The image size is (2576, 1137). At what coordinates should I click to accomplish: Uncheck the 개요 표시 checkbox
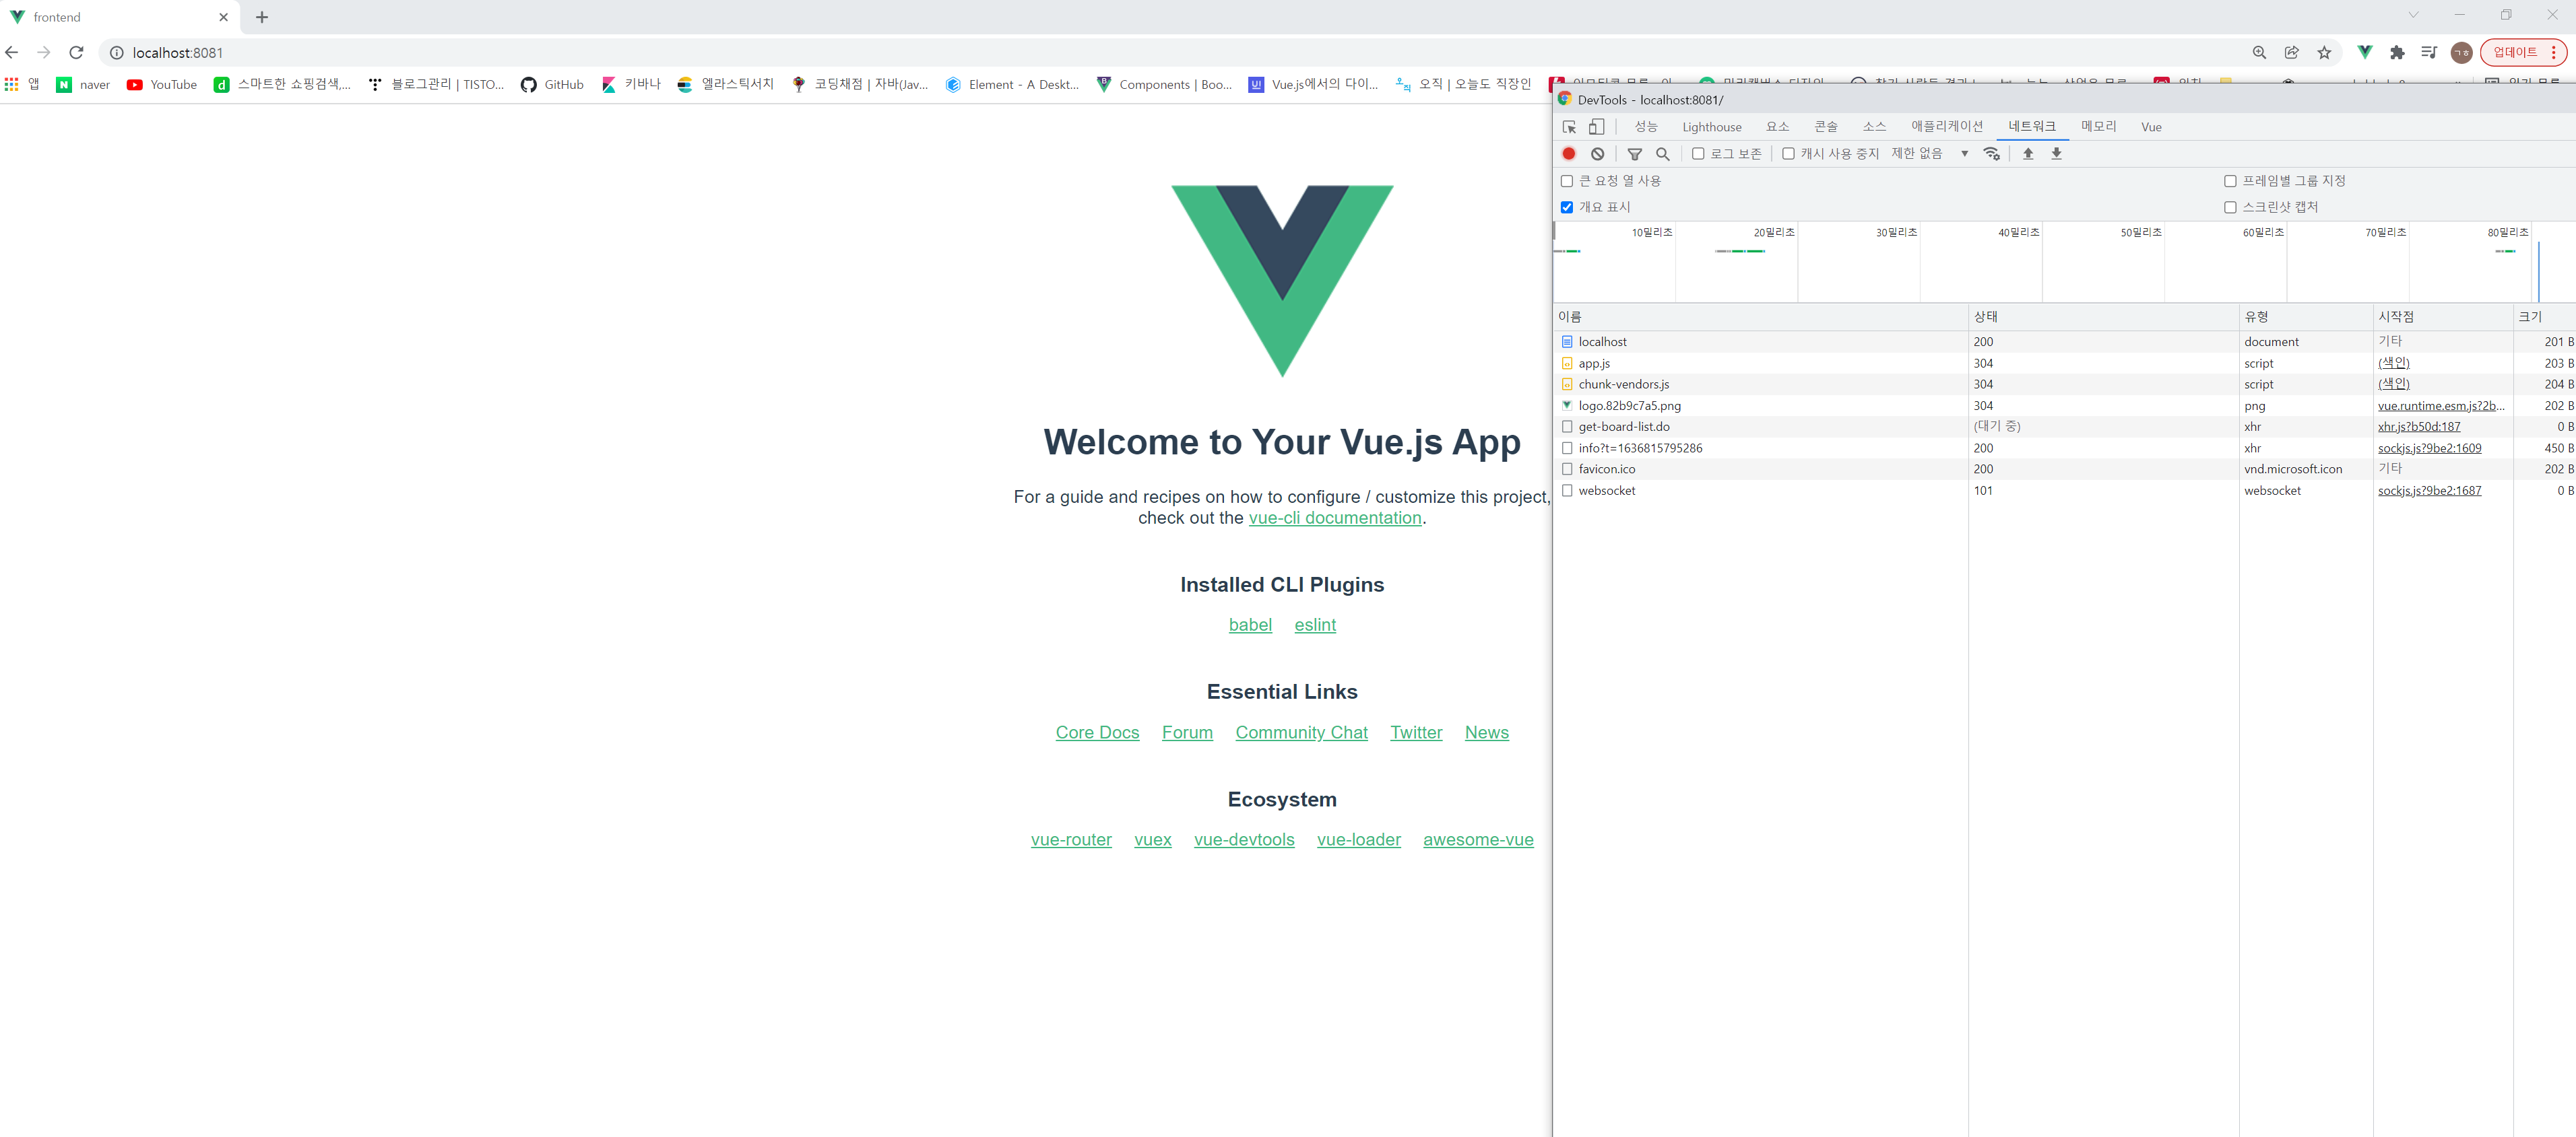[x=1567, y=208]
